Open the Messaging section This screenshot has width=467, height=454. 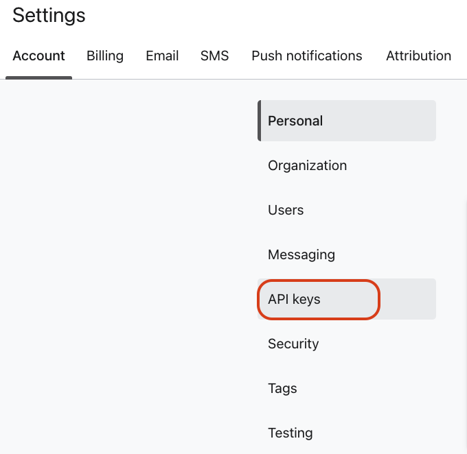tap(301, 254)
